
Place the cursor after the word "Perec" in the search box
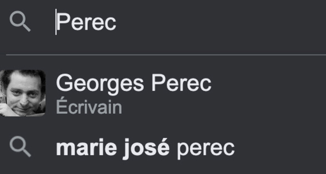point(117,22)
